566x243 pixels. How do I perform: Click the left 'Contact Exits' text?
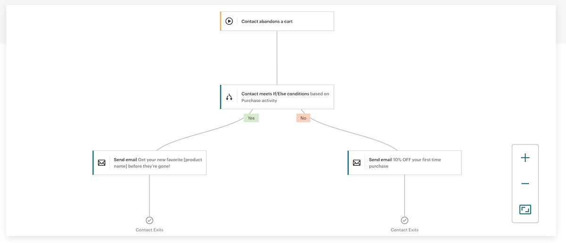pos(150,230)
